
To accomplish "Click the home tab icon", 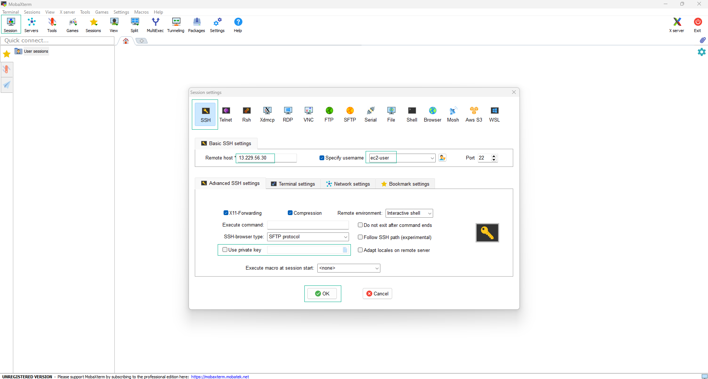I will (126, 41).
